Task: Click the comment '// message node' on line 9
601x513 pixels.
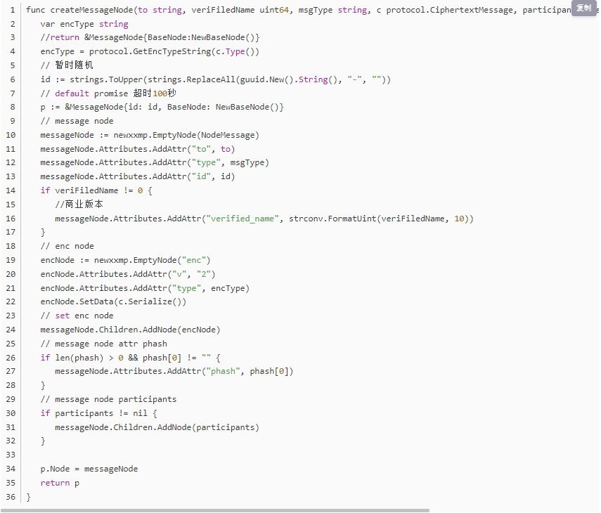Action: [x=77, y=121]
